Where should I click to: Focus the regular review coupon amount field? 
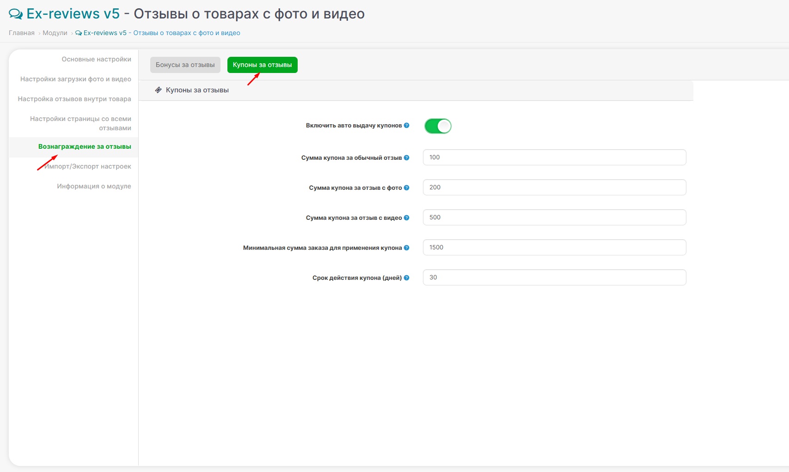[554, 157]
